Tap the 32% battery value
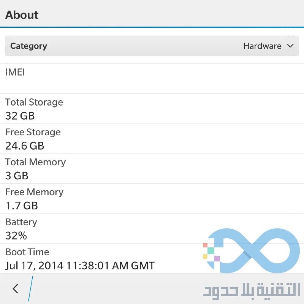Image resolution: width=304 pixels, height=304 pixels. tap(16, 236)
